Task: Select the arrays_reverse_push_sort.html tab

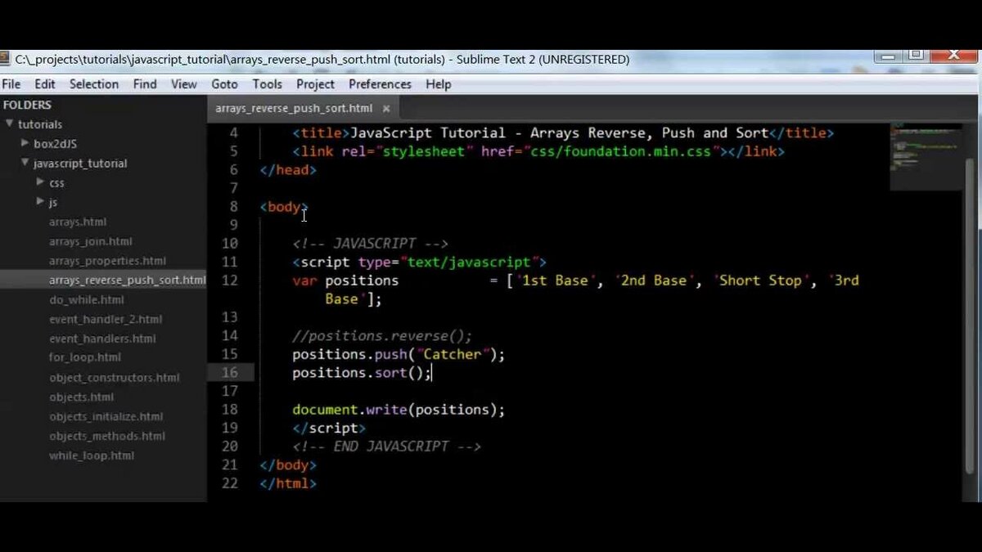Action: click(293, 108)
